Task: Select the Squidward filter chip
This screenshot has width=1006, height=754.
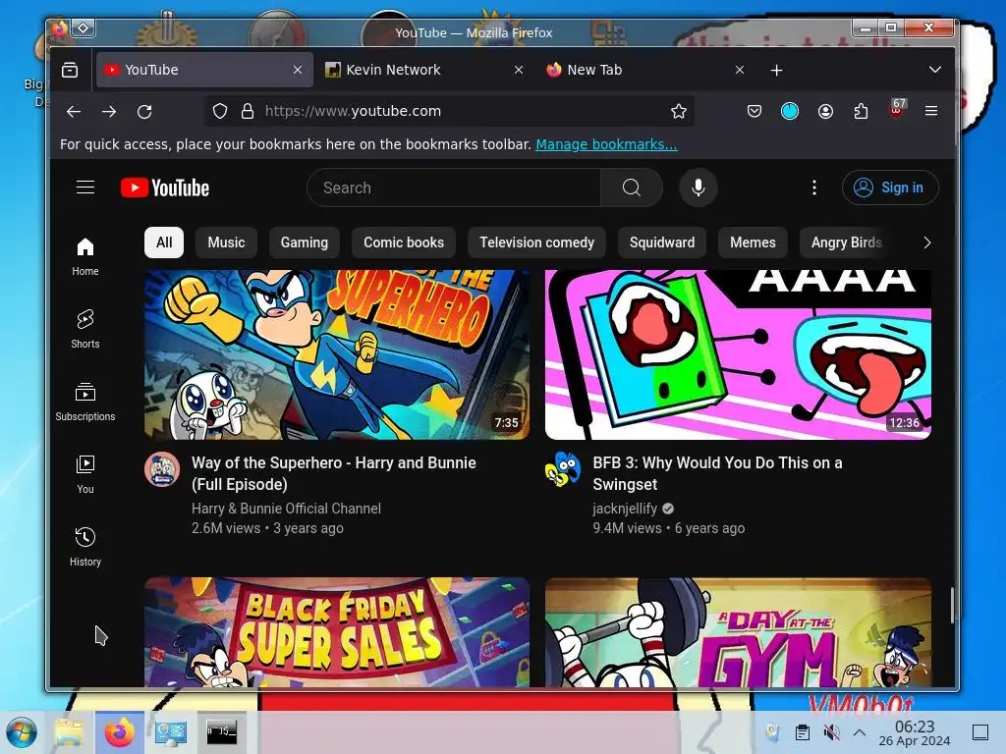Action: [x=662, y=242]
